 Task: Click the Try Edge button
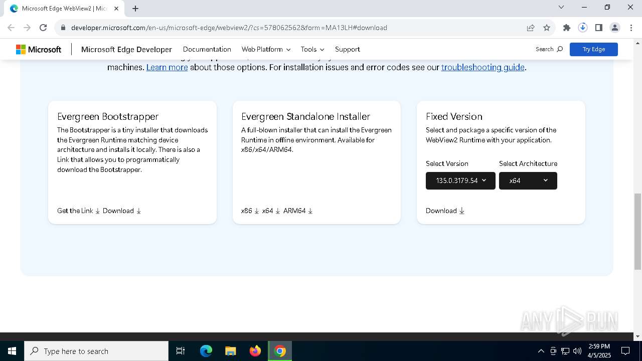point(594,49)
